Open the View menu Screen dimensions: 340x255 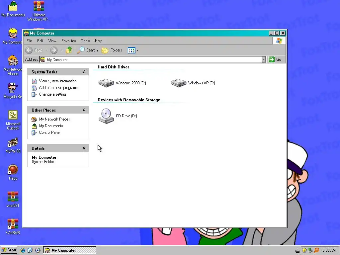[x=52, y=41]
